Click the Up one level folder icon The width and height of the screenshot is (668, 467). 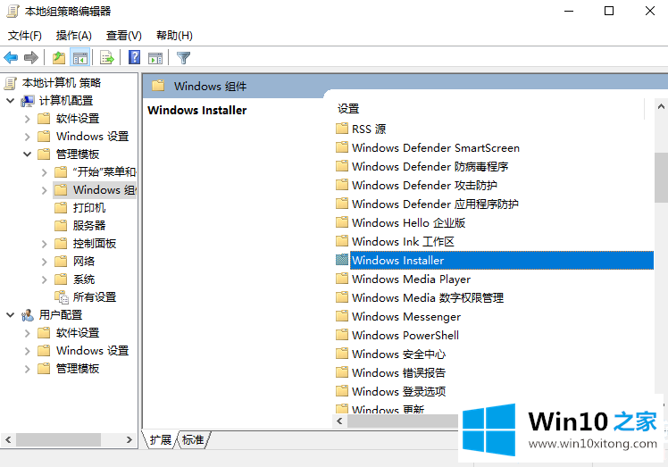[58, 57]
